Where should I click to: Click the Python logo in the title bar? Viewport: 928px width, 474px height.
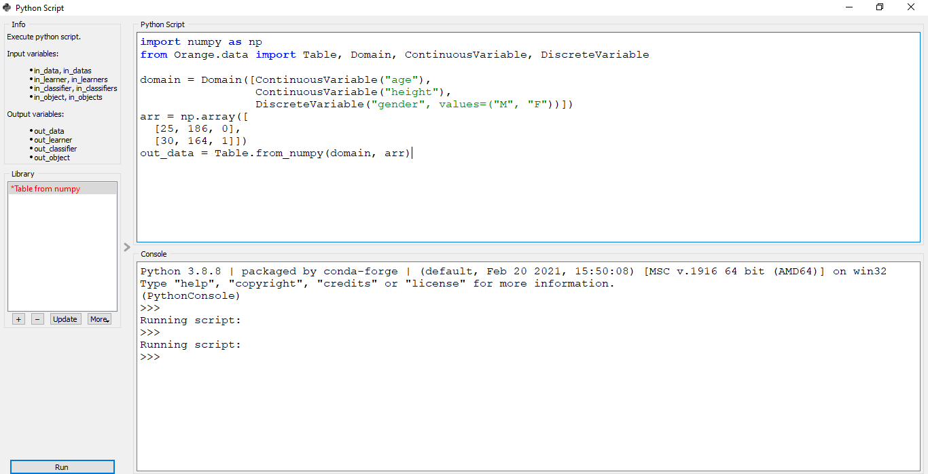click(x=7, y=7)
